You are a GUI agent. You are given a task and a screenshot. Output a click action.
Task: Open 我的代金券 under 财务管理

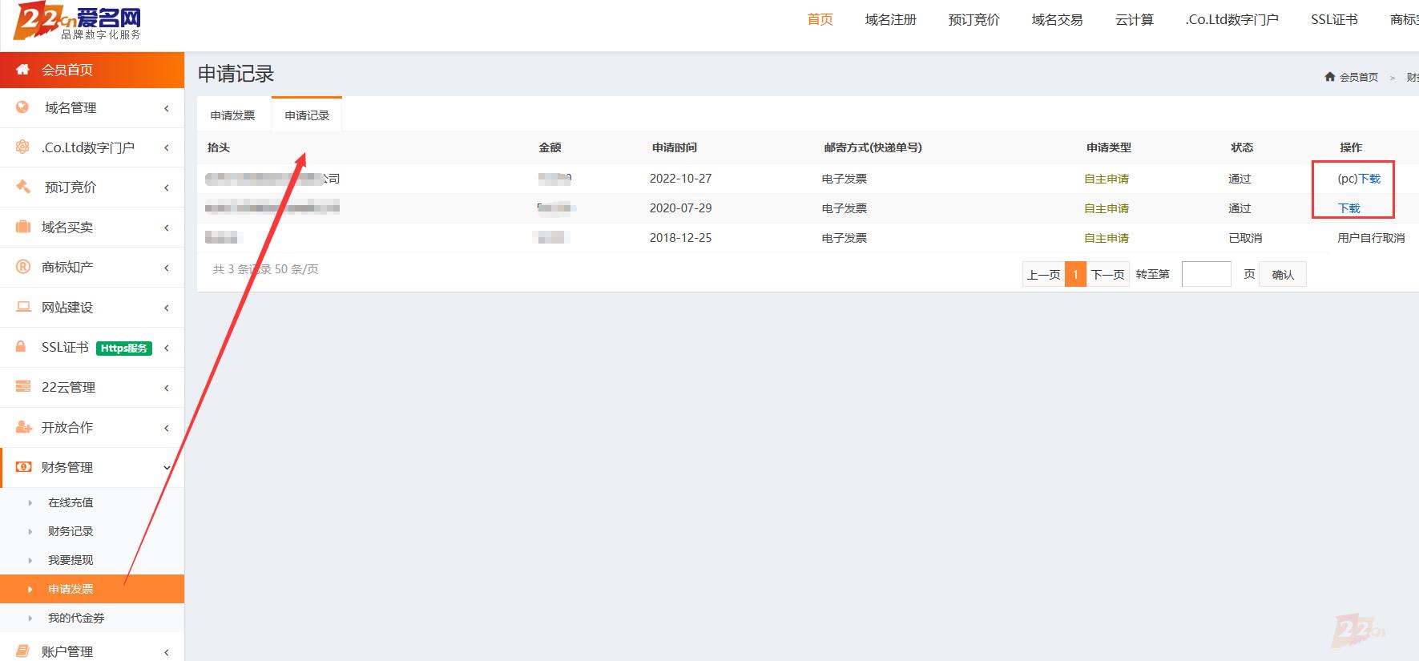click(76, 618)
